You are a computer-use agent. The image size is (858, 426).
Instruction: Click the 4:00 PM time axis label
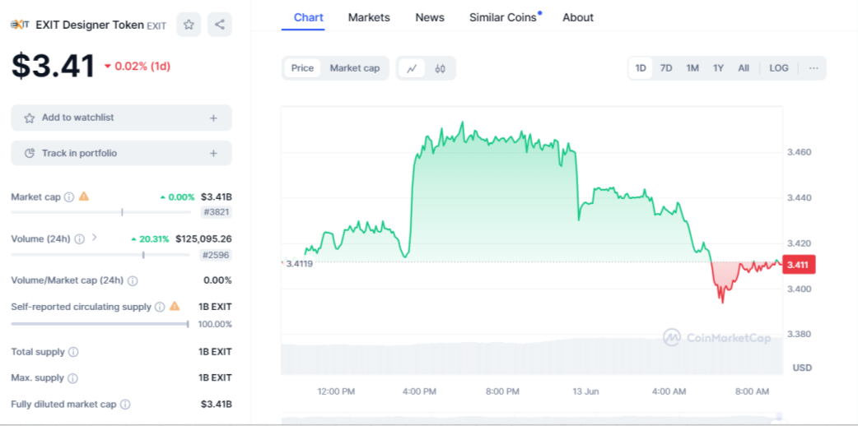(x=419, y=391)
